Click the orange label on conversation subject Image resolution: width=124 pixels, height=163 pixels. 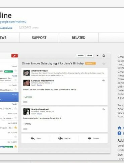[90, 63]
